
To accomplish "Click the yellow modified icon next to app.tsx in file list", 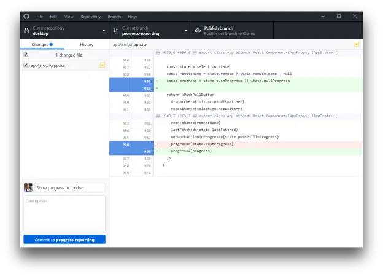I will pyautogui.click(x=102, y=65).
